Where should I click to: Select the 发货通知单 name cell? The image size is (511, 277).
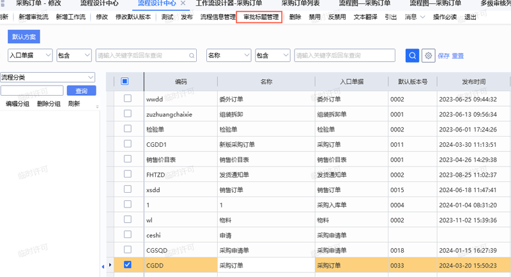click(x=266, y=175)
